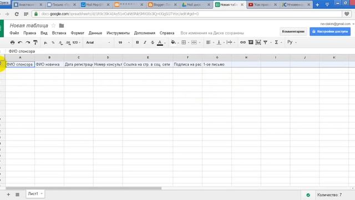Open the fill color picker

tap(173, 42)
